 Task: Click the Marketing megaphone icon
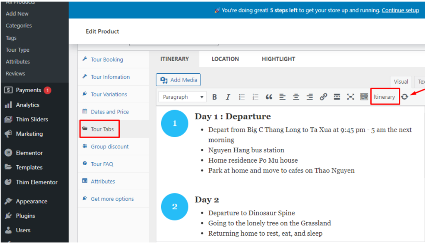[8, 134]
